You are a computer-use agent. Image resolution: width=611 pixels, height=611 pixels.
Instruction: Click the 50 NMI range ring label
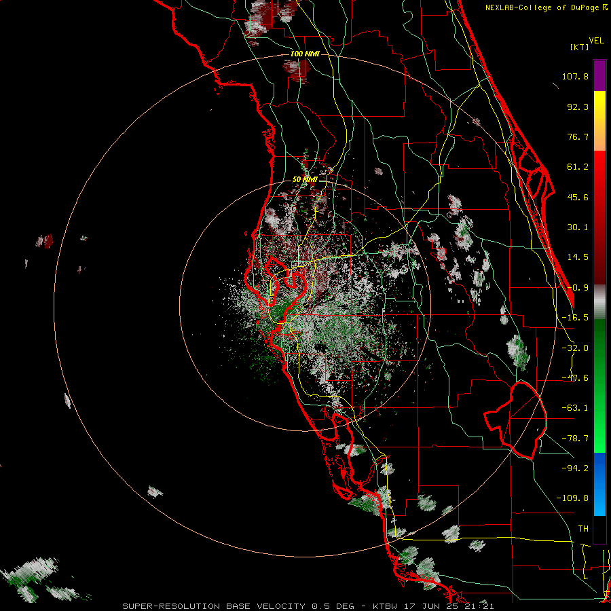click(x=305, y=179)
